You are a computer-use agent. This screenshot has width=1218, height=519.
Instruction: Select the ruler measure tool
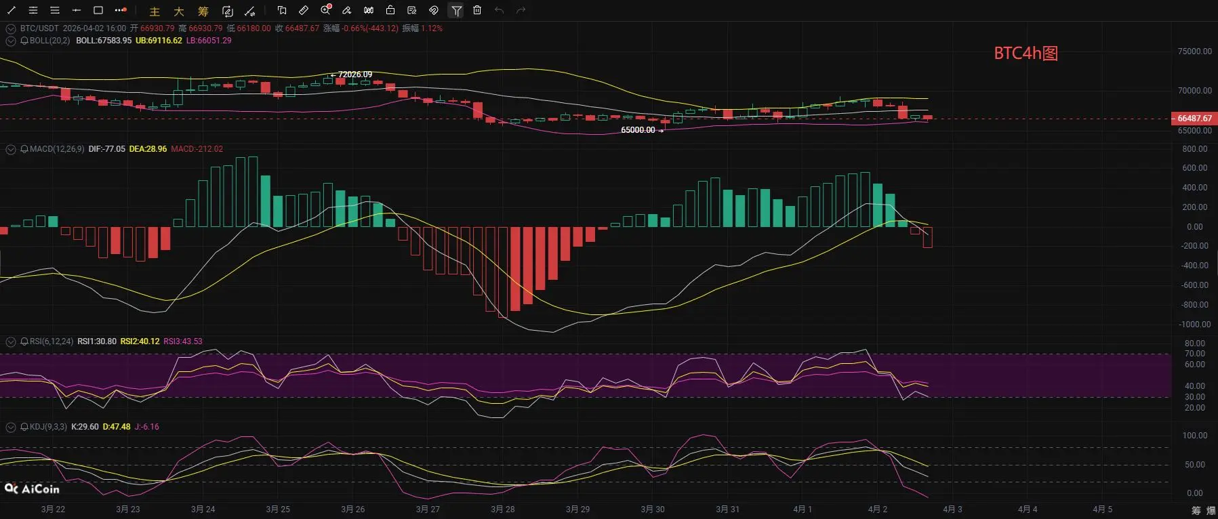tap(304, 10)
